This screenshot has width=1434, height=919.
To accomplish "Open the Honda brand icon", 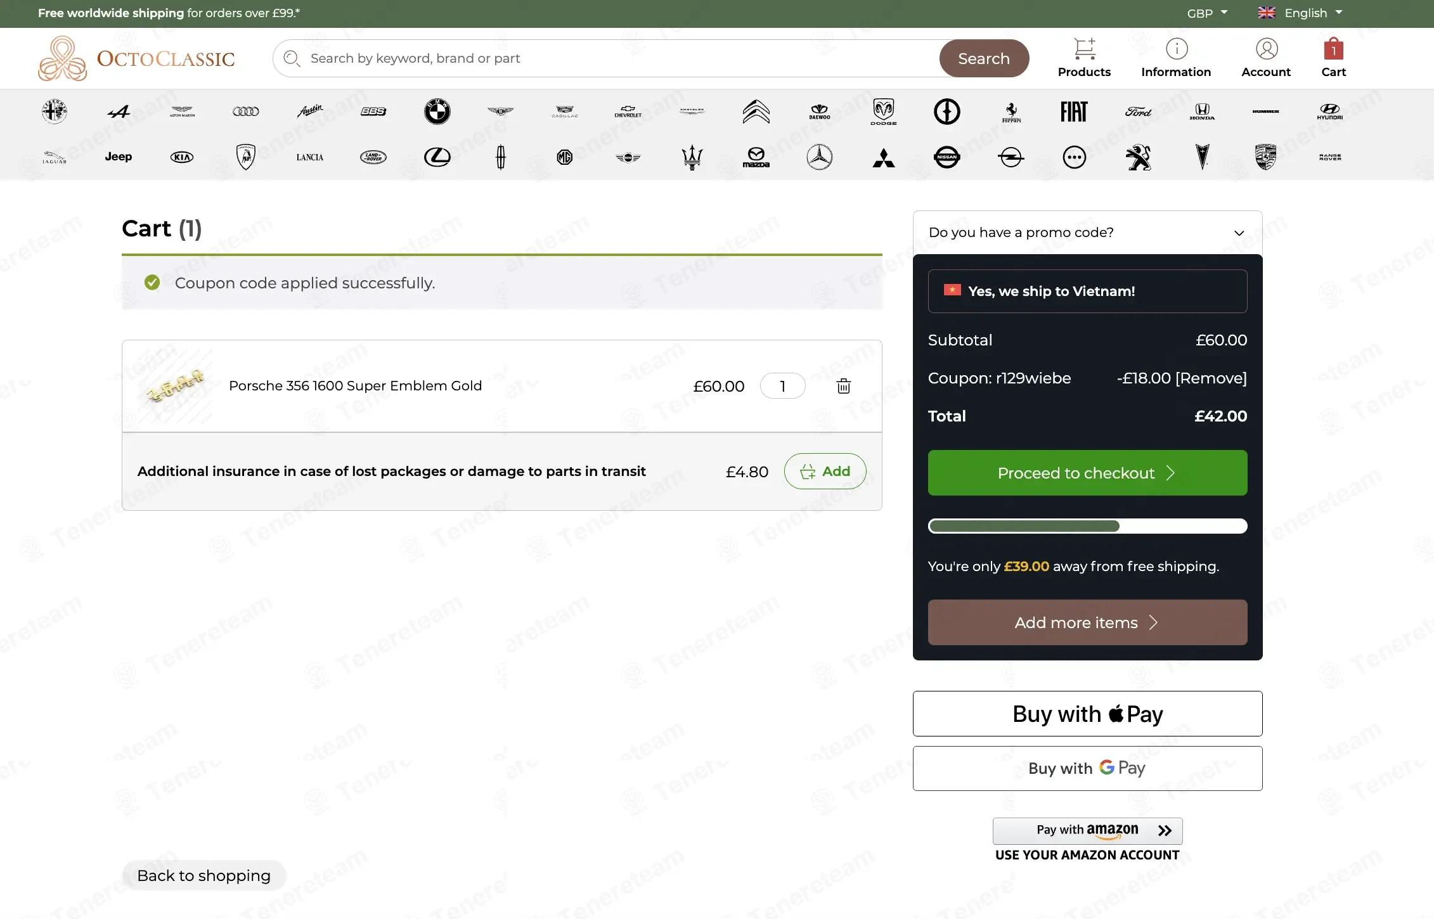I will click(x=1202, y=112).
